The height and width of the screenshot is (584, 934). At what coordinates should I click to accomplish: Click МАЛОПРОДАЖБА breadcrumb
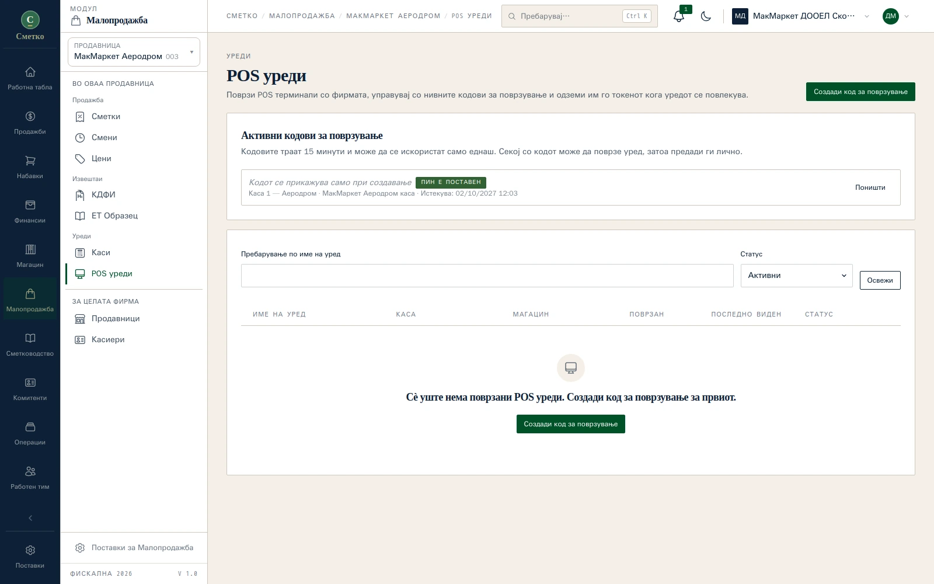click(302, 16)
